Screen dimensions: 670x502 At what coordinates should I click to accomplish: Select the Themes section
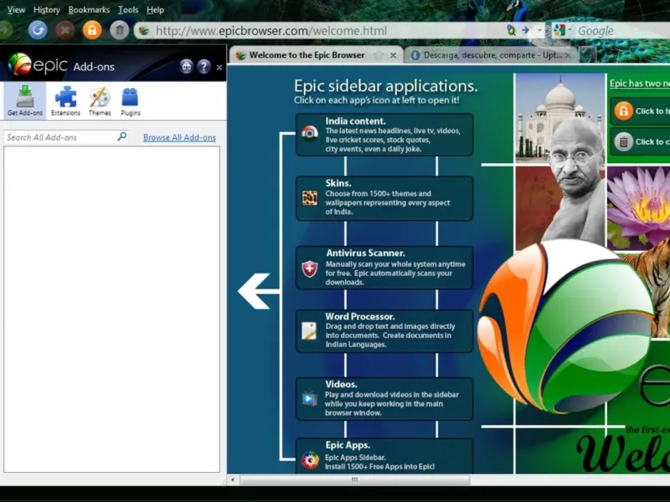pos(100,100)
